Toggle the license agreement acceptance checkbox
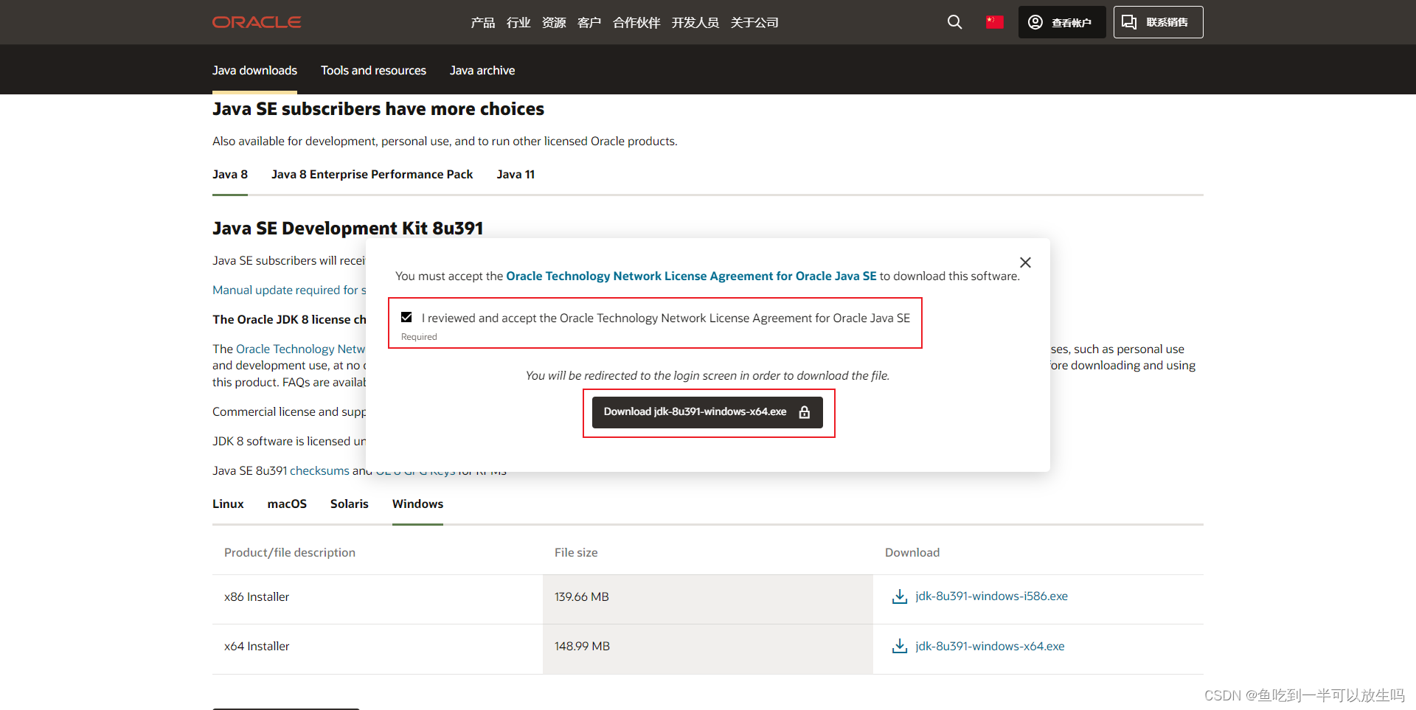The image size is (1416, 710). (406, 317)
